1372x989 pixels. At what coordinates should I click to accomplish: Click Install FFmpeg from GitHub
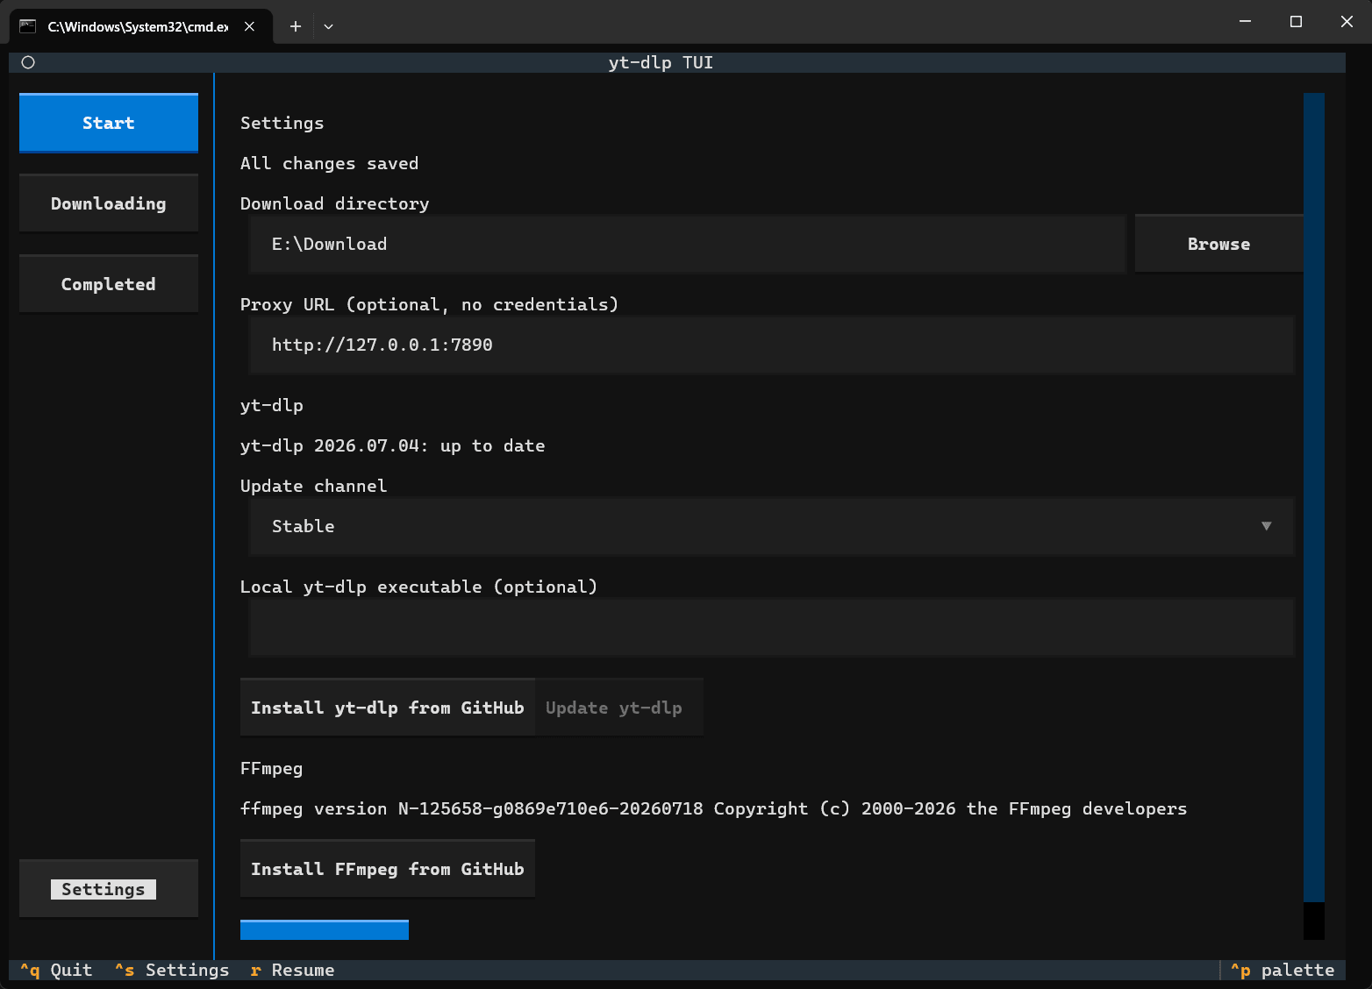[x=388, y=869]
